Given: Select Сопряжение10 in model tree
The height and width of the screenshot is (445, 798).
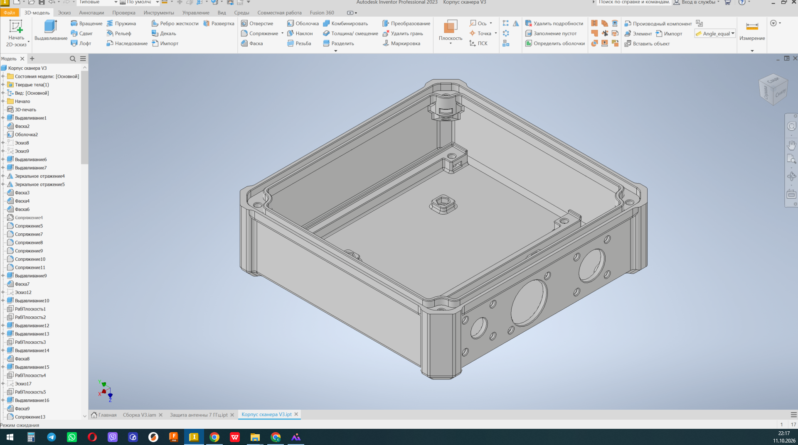Looking at the screenshot, I should pyautogui.click(x=30, y=259).
